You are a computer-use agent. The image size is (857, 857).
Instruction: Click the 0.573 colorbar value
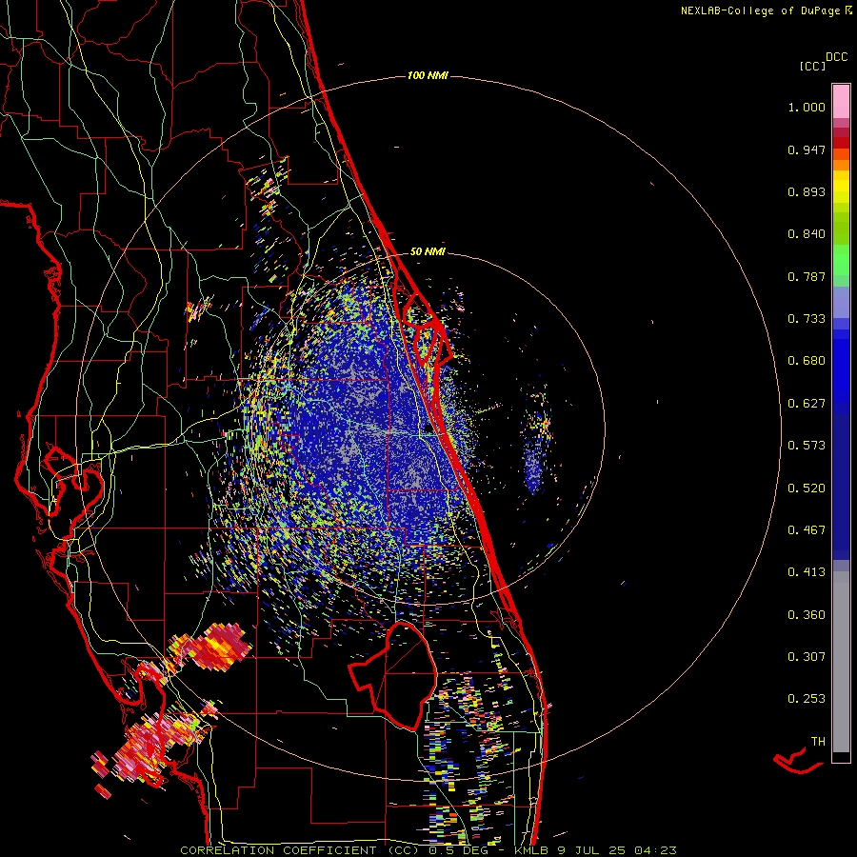807,446
